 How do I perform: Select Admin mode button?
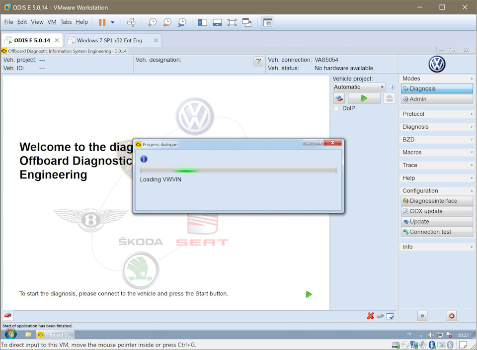[x=437, y=99]
